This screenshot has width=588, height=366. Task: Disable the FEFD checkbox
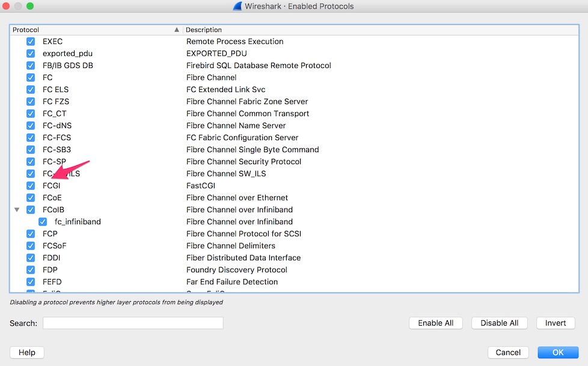click(31, 282)
